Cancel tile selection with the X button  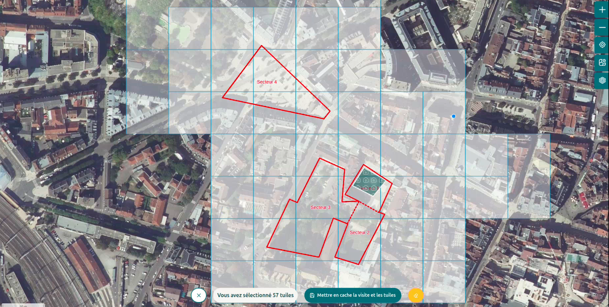point(199,295)
